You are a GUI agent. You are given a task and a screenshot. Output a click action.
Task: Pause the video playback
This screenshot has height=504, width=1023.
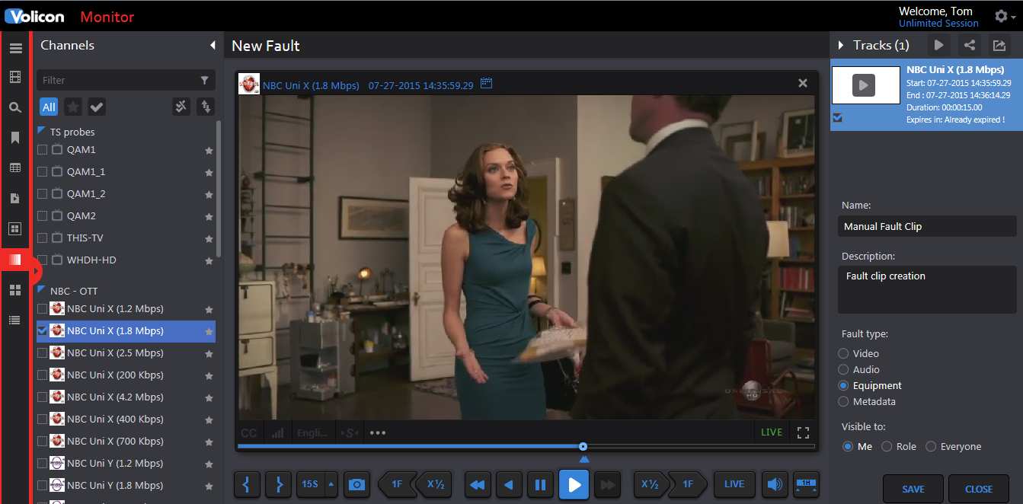pyautogui.click(x=540, y=484)
